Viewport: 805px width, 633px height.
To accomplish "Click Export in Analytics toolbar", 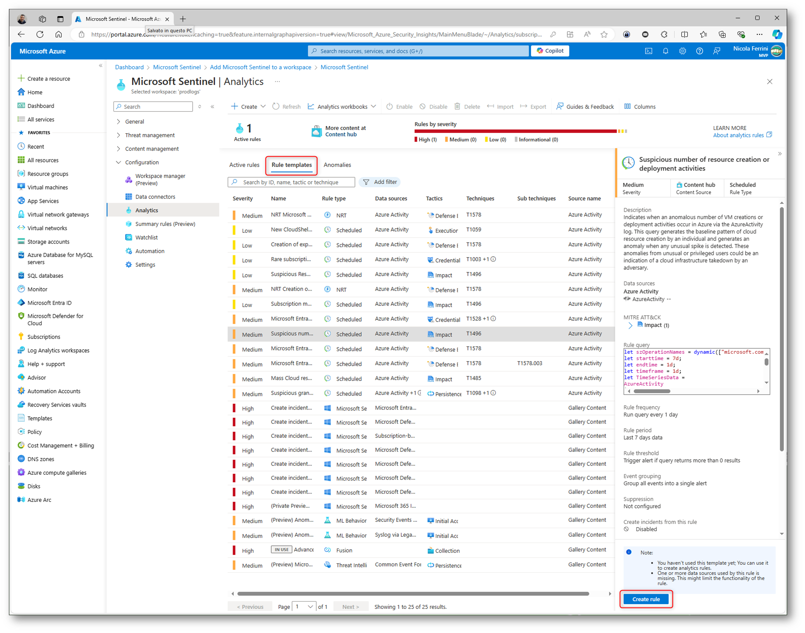I will click(533, 106).
